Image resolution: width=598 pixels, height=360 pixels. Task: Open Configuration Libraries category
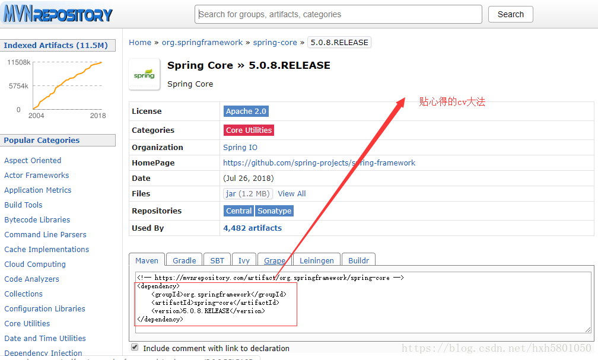coord(44,309)
